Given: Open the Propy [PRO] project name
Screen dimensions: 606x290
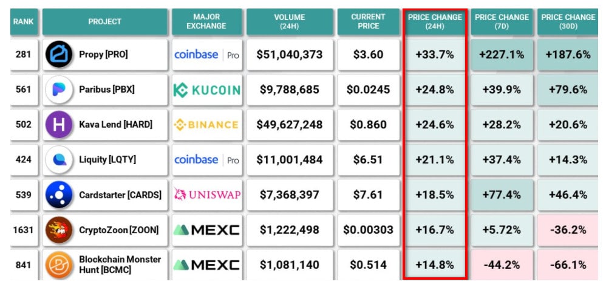Looking at the screenshot, I should (103, 54).
